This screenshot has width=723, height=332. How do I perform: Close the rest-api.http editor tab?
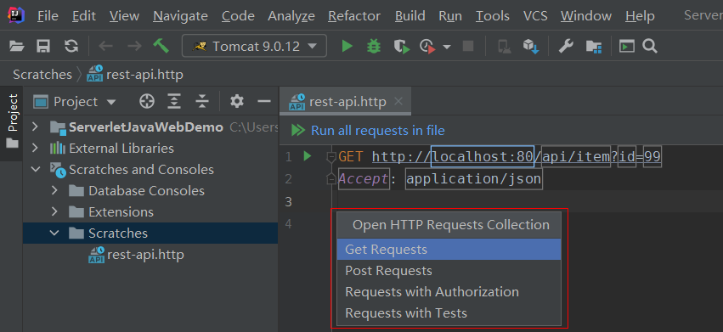click(398, 101)
